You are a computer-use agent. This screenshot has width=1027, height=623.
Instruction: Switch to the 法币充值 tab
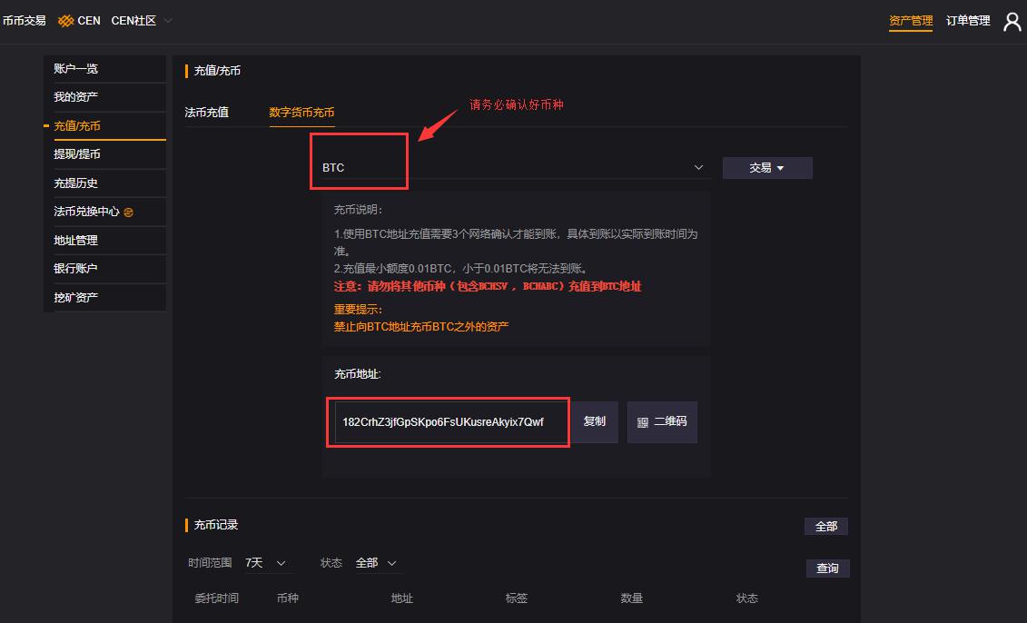click(x=206, y=112)
